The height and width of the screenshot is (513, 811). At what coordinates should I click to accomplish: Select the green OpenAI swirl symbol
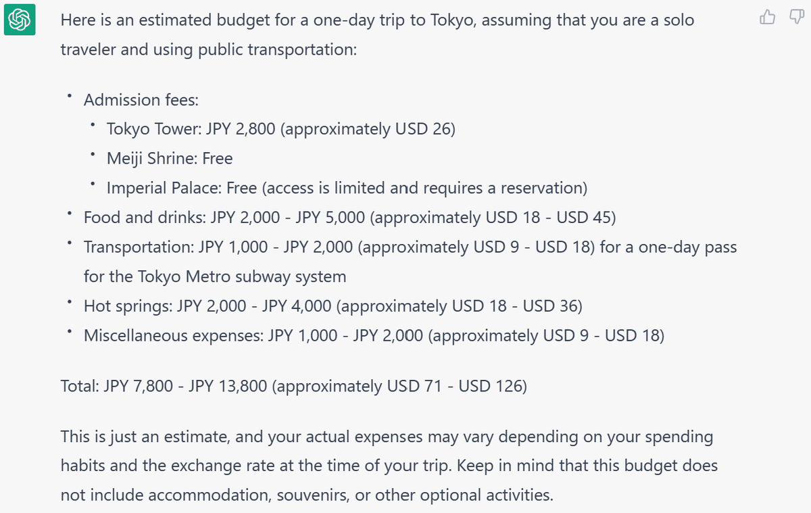tap(20, 20)
